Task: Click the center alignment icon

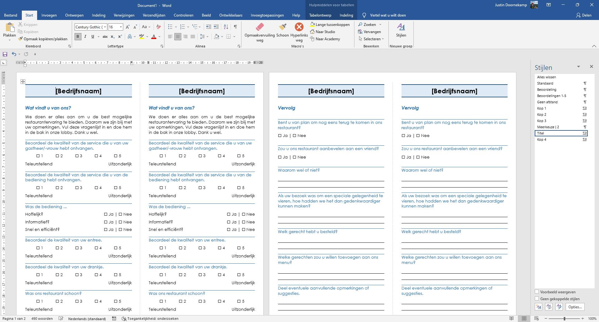Action: 178,37
